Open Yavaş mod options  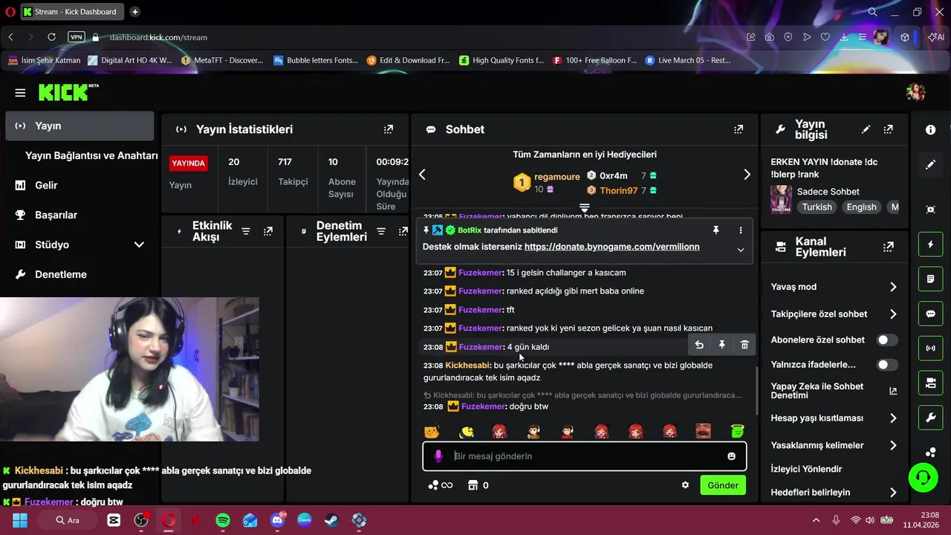tap(834, 287)
